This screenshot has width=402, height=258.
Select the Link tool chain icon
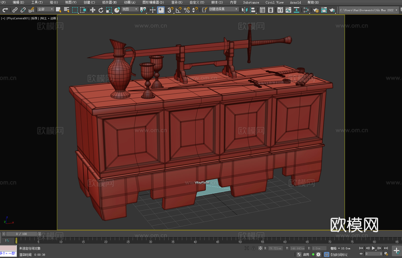pos(15,10)
